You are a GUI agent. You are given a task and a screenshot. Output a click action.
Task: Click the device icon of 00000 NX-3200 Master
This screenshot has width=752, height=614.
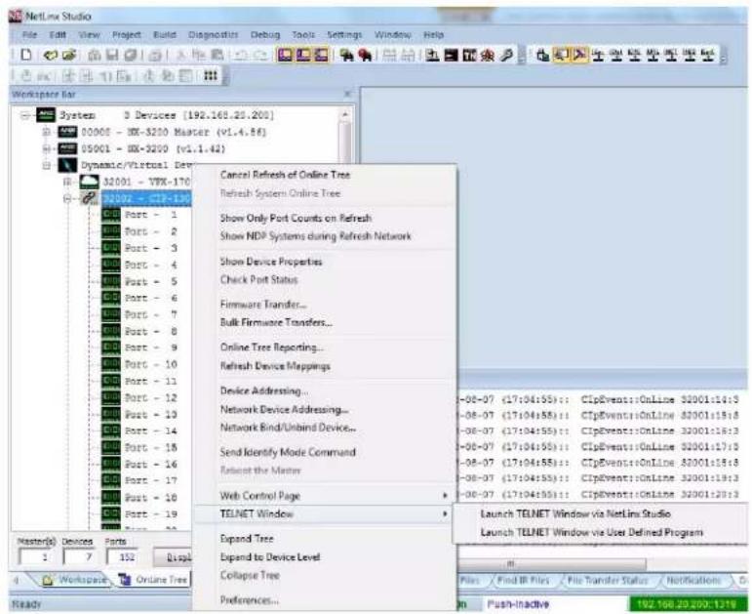(x=67, y=132)
